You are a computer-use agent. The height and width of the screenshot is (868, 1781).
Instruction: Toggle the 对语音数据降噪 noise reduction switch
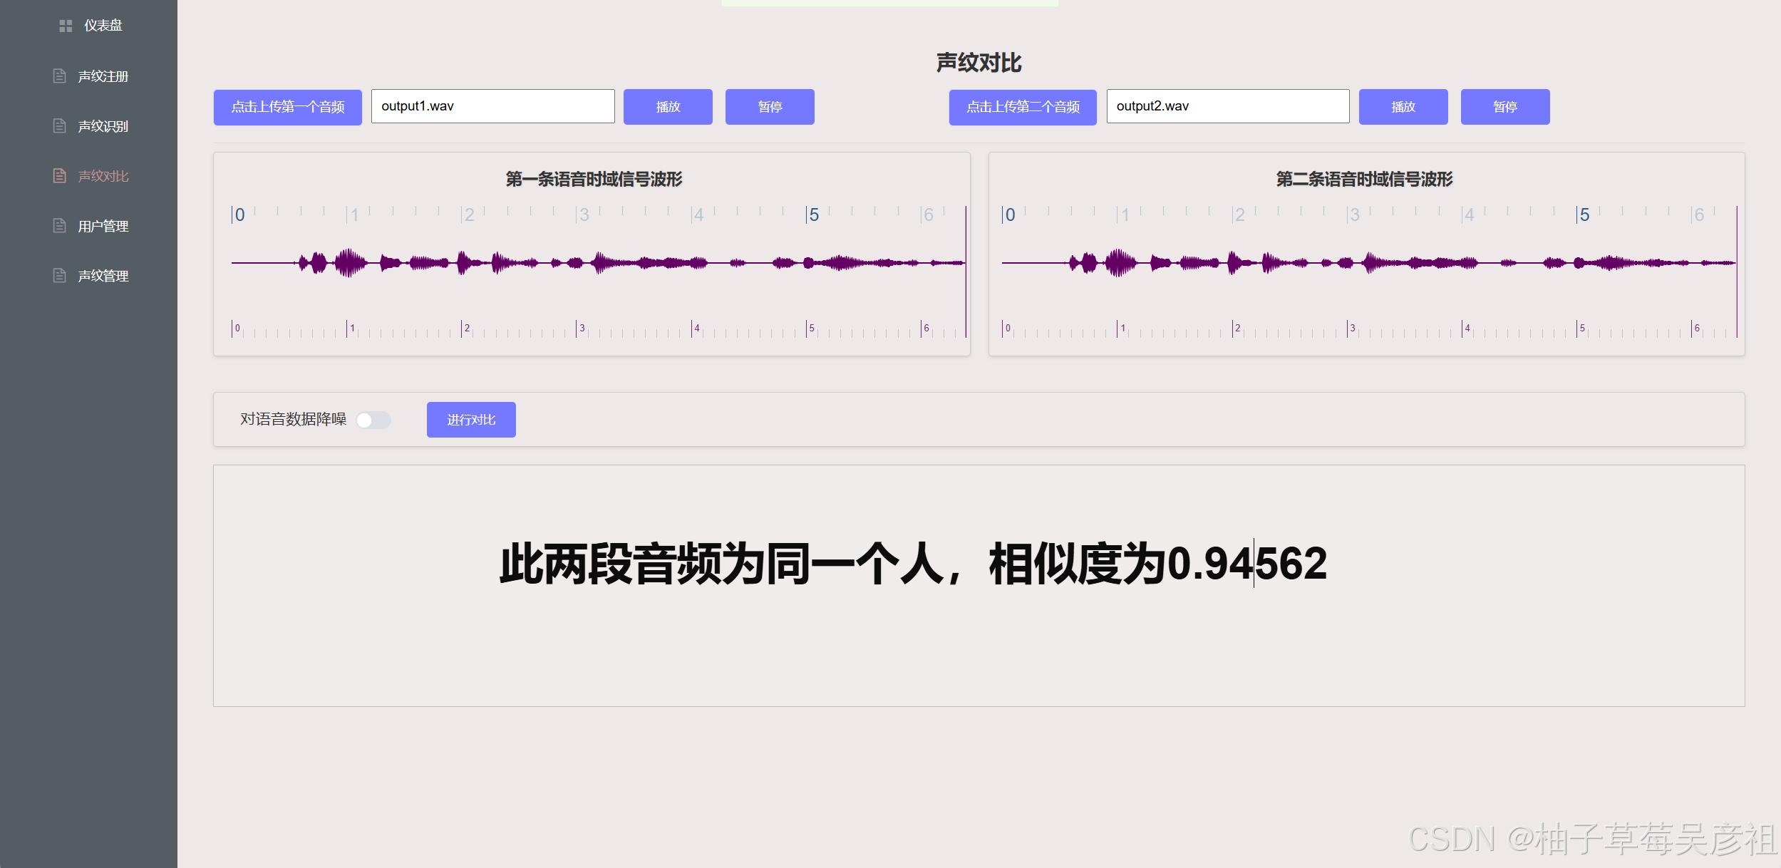(373, 420)
